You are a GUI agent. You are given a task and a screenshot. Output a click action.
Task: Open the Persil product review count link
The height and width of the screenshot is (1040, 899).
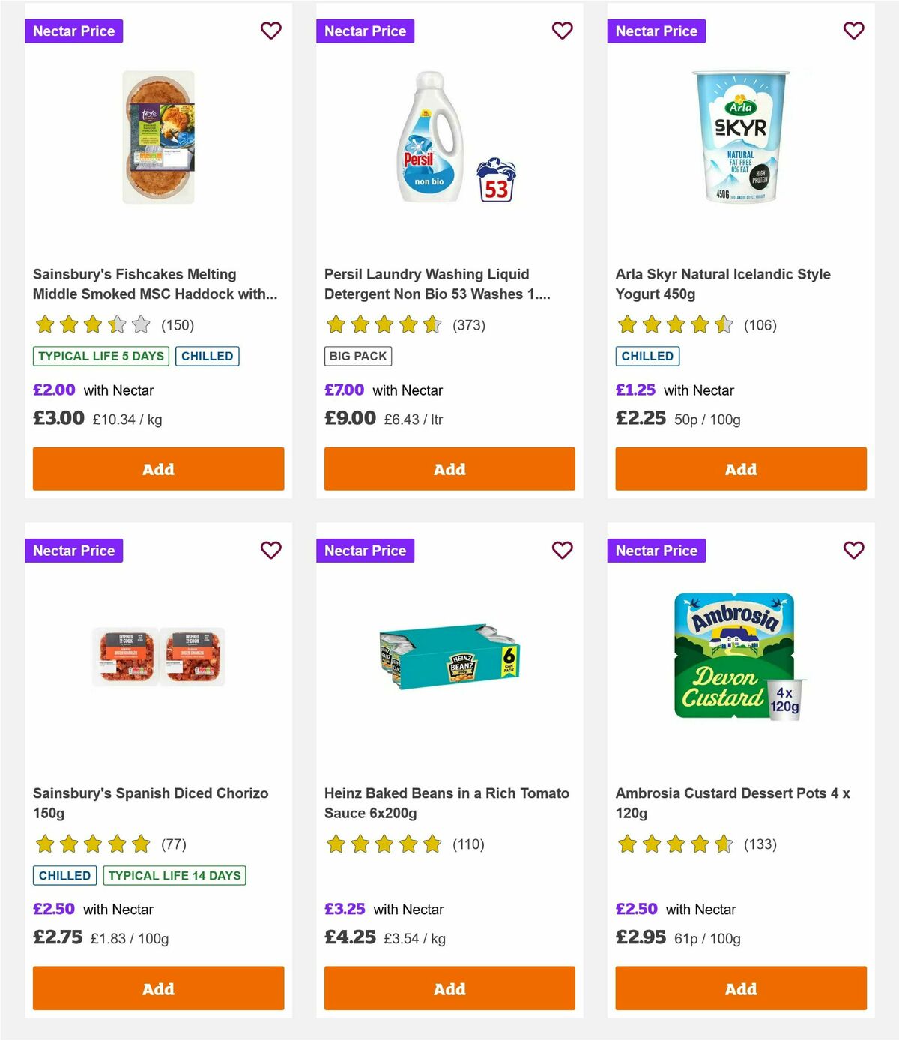[469, 325]
